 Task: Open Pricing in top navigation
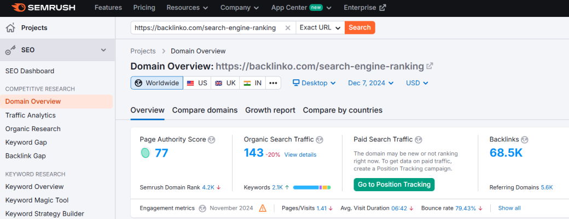144,8
